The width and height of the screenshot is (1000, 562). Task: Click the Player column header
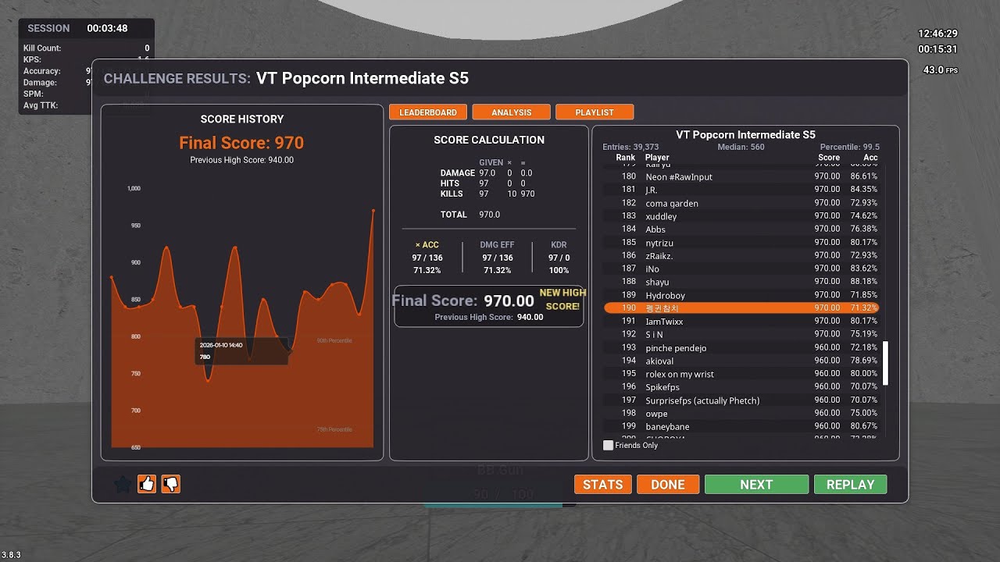point(657,158)
